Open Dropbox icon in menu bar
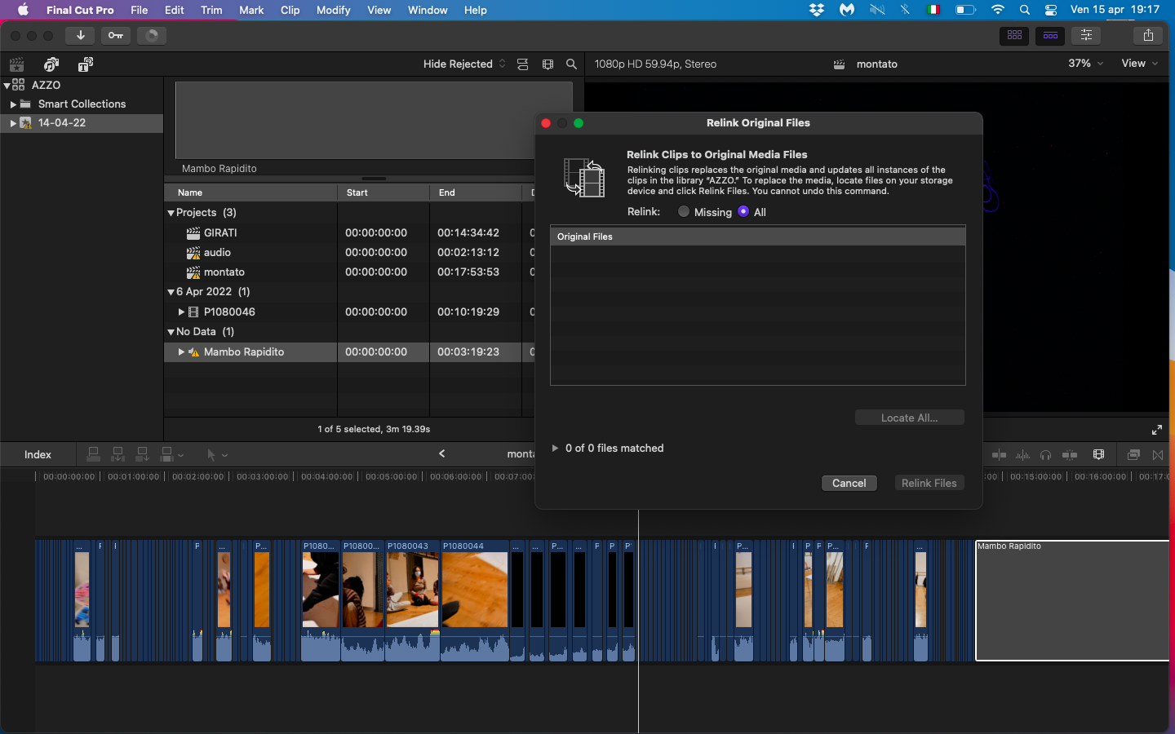This screenshot has width=1175, height=734. pos(817,10)
